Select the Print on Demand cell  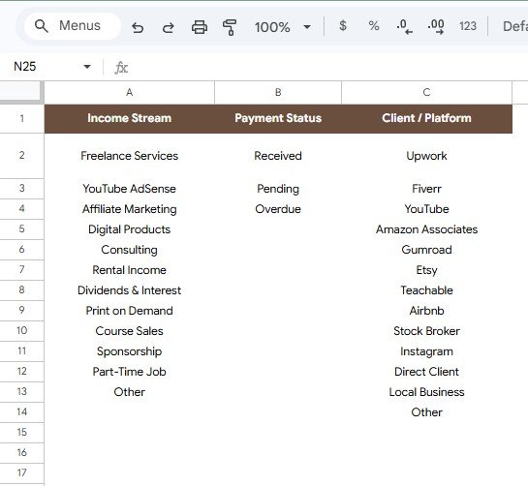click(x=129, y=311)
